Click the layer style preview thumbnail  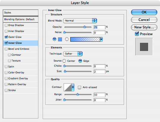click(x=144, y=47)
